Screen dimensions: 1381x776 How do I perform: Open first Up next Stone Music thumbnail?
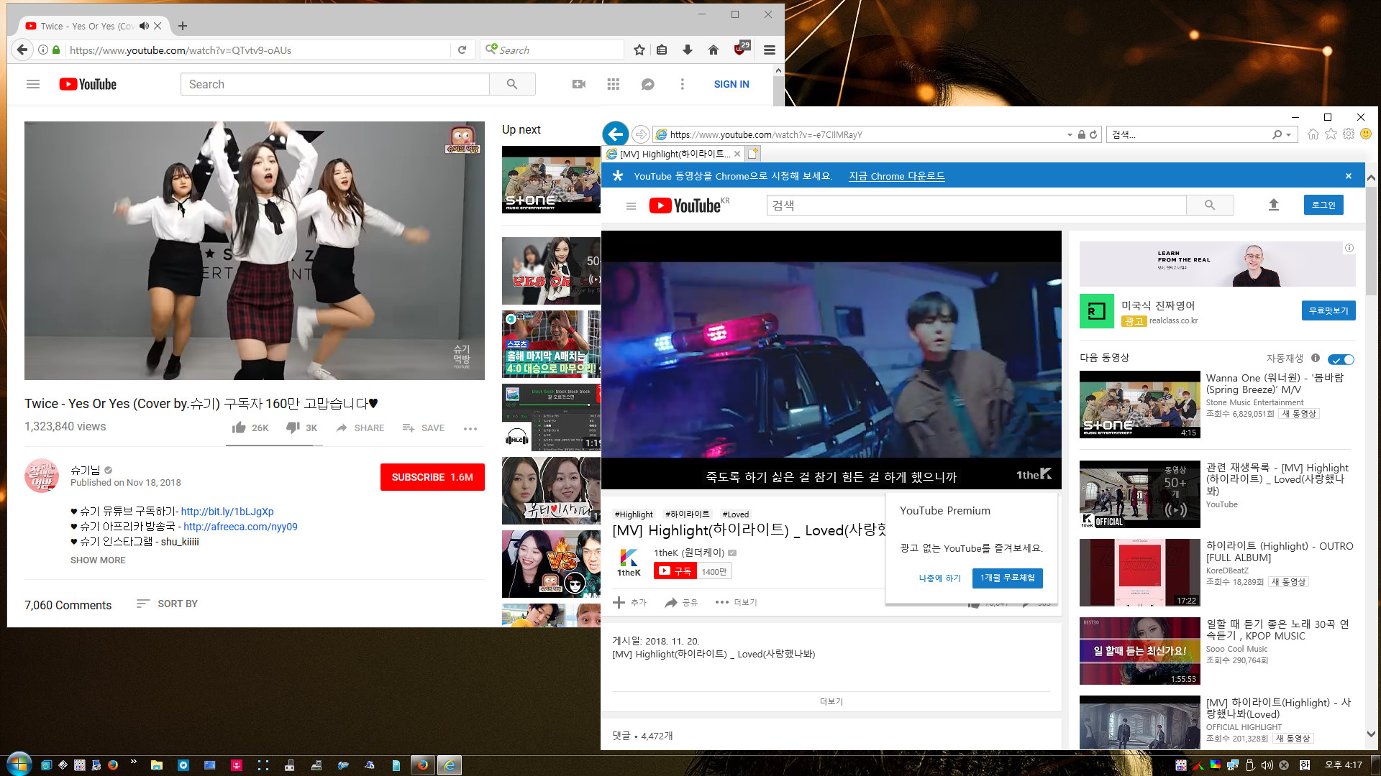[x=551, y=180]
